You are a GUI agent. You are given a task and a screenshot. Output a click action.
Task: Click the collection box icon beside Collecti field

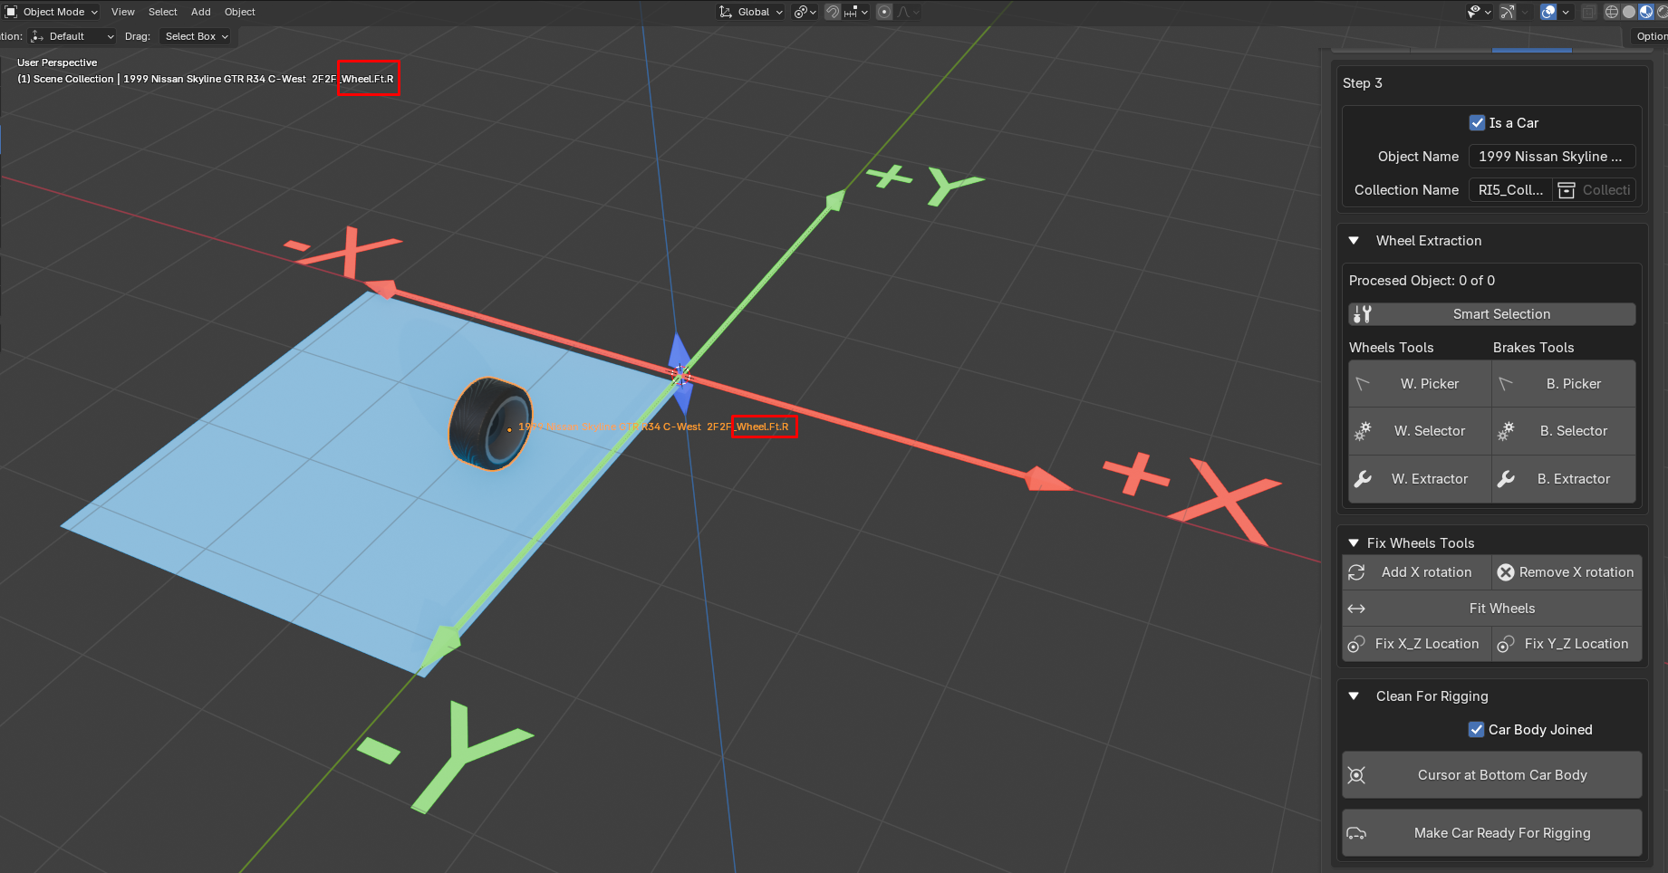point(1567,190)
